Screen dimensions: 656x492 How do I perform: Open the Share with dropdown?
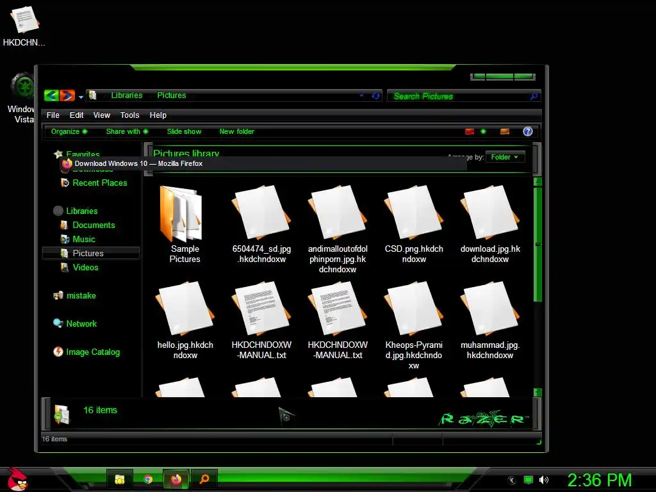tap(127, 131)
